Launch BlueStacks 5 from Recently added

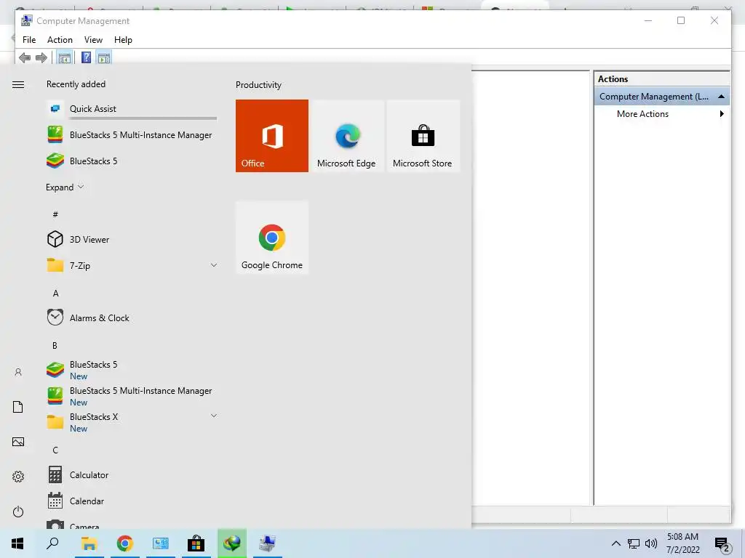point(132,161)
